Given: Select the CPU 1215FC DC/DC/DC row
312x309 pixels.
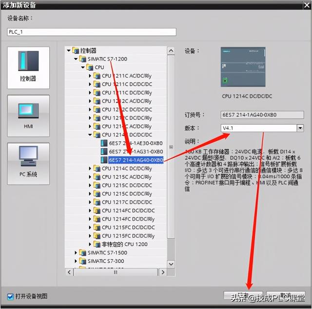Looking at the screenshot, I should click(x=128, y=228).
